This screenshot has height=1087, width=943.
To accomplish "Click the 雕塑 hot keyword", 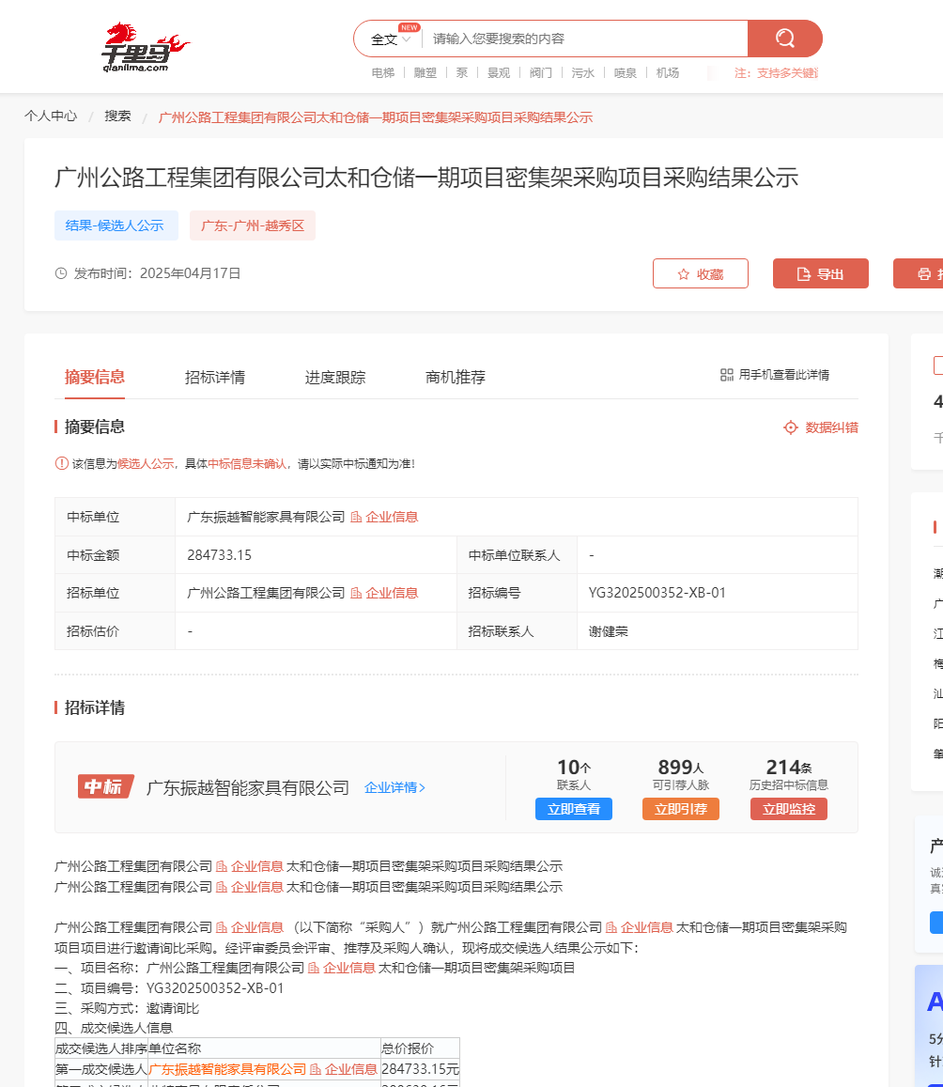I will pyautogui.click(x=425, y=72).
